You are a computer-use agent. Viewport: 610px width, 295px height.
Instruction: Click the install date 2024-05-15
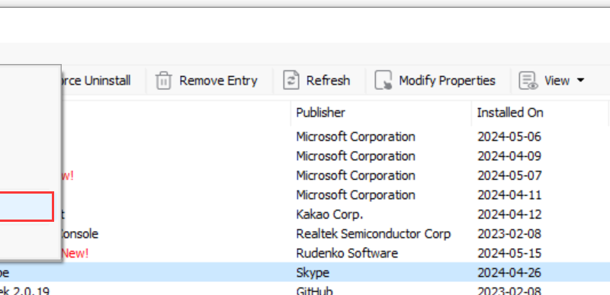tap(509, 253)
